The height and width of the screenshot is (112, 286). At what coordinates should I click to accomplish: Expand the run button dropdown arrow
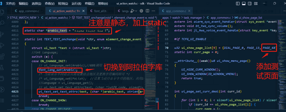click(136, 11)
